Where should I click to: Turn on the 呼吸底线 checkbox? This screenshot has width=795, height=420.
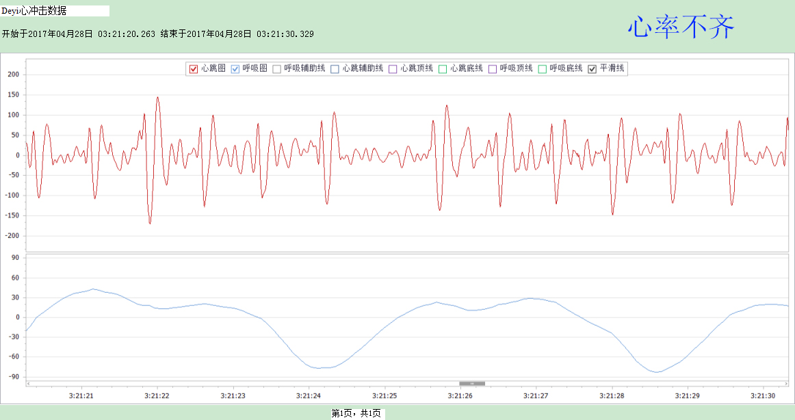[543, 68]
